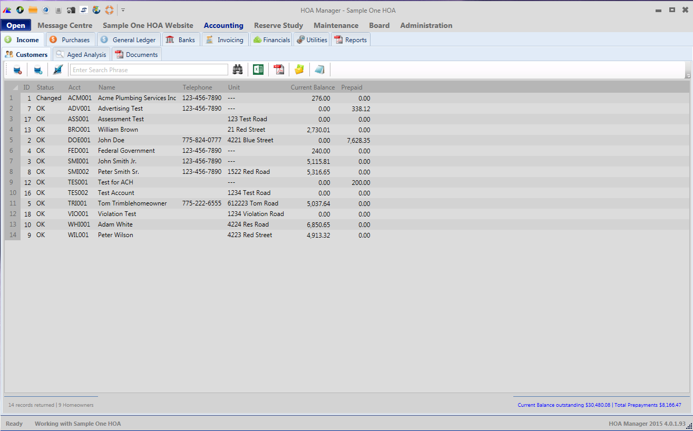Click the Enter Search Phrase field
The image size is (693, 431).
[x=149, y=70]
